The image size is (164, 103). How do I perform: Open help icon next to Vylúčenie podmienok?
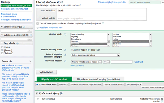31,35
